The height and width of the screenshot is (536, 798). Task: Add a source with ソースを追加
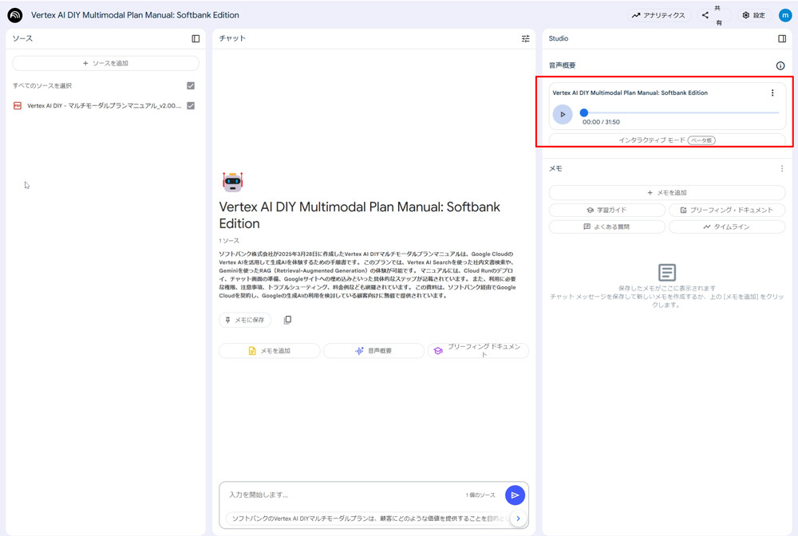click(x=105, y=63)
